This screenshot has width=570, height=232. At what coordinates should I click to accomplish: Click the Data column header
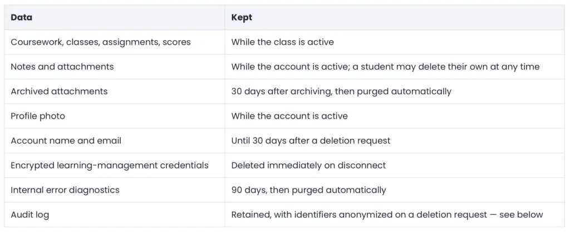pos(22,17)
